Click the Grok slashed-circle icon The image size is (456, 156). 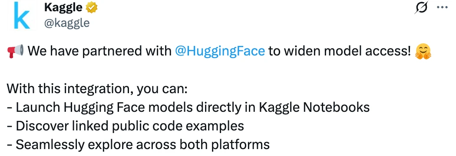pos(421,8)
